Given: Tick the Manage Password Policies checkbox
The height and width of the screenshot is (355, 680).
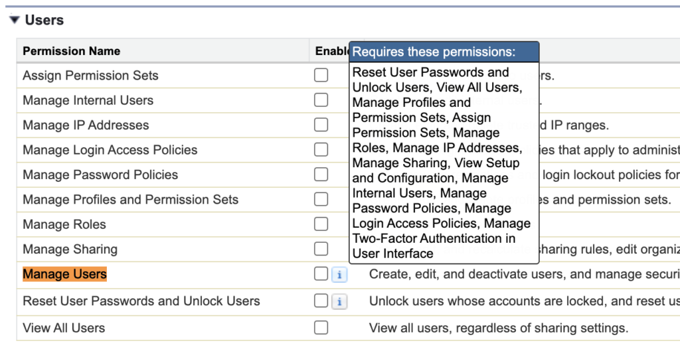Looking at the screenshot, I should tap(321, 175).
